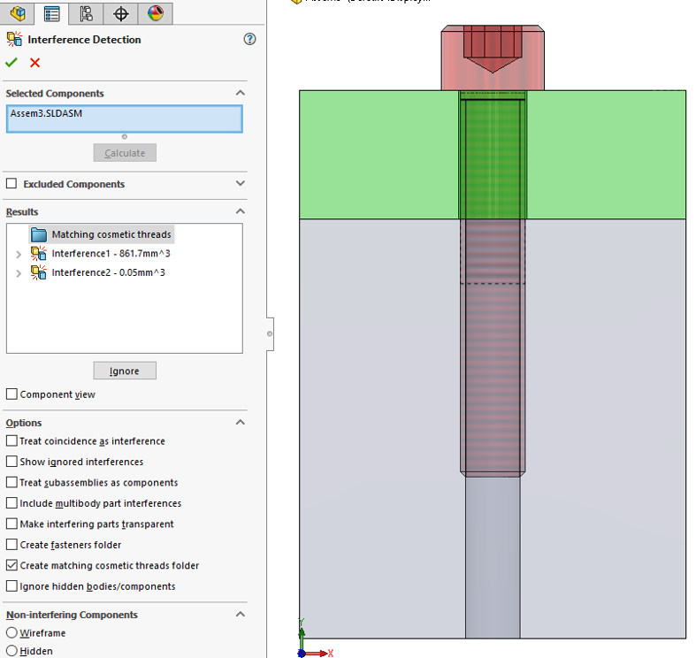
Task: Collapse the Non-interfering Components section
Action: [241, 615]
